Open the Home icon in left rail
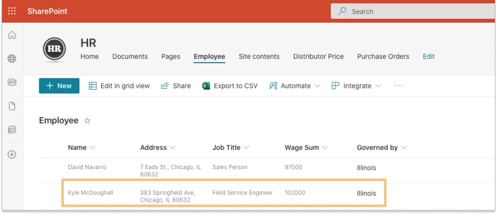The image size is (497, 214). click(12, 35)
